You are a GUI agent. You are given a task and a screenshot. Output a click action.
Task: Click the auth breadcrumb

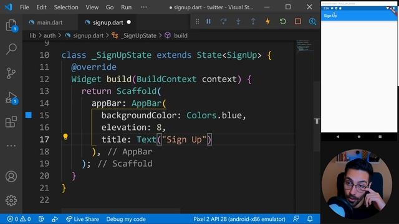coord(50,35)
